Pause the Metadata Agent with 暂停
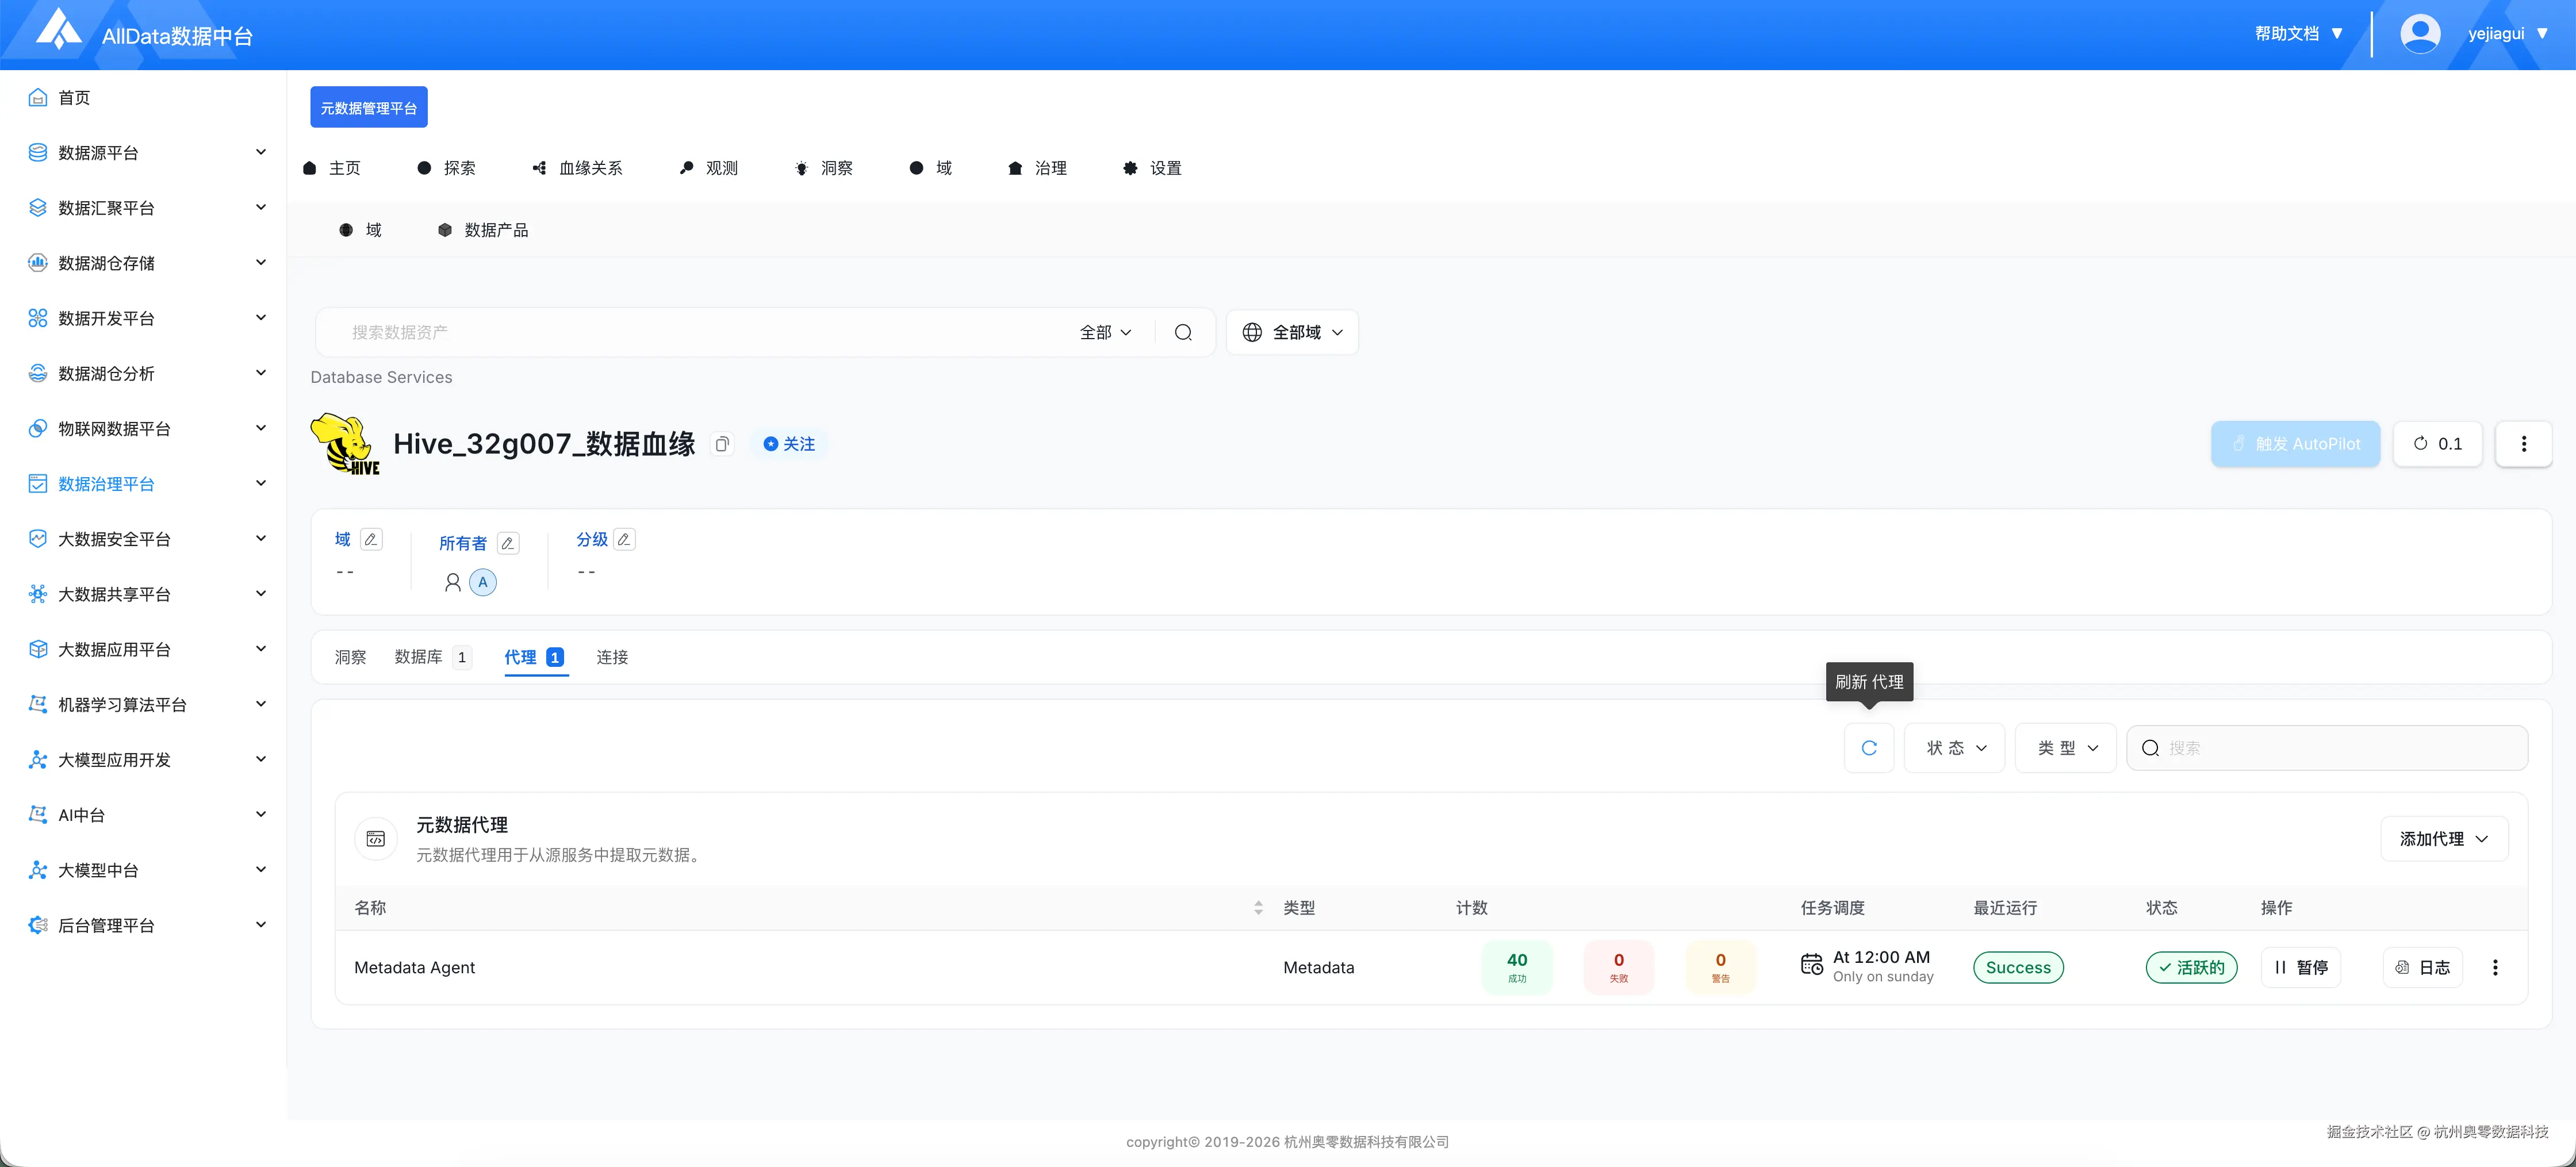2576x1167 pixels. [x=2301, y=967]
